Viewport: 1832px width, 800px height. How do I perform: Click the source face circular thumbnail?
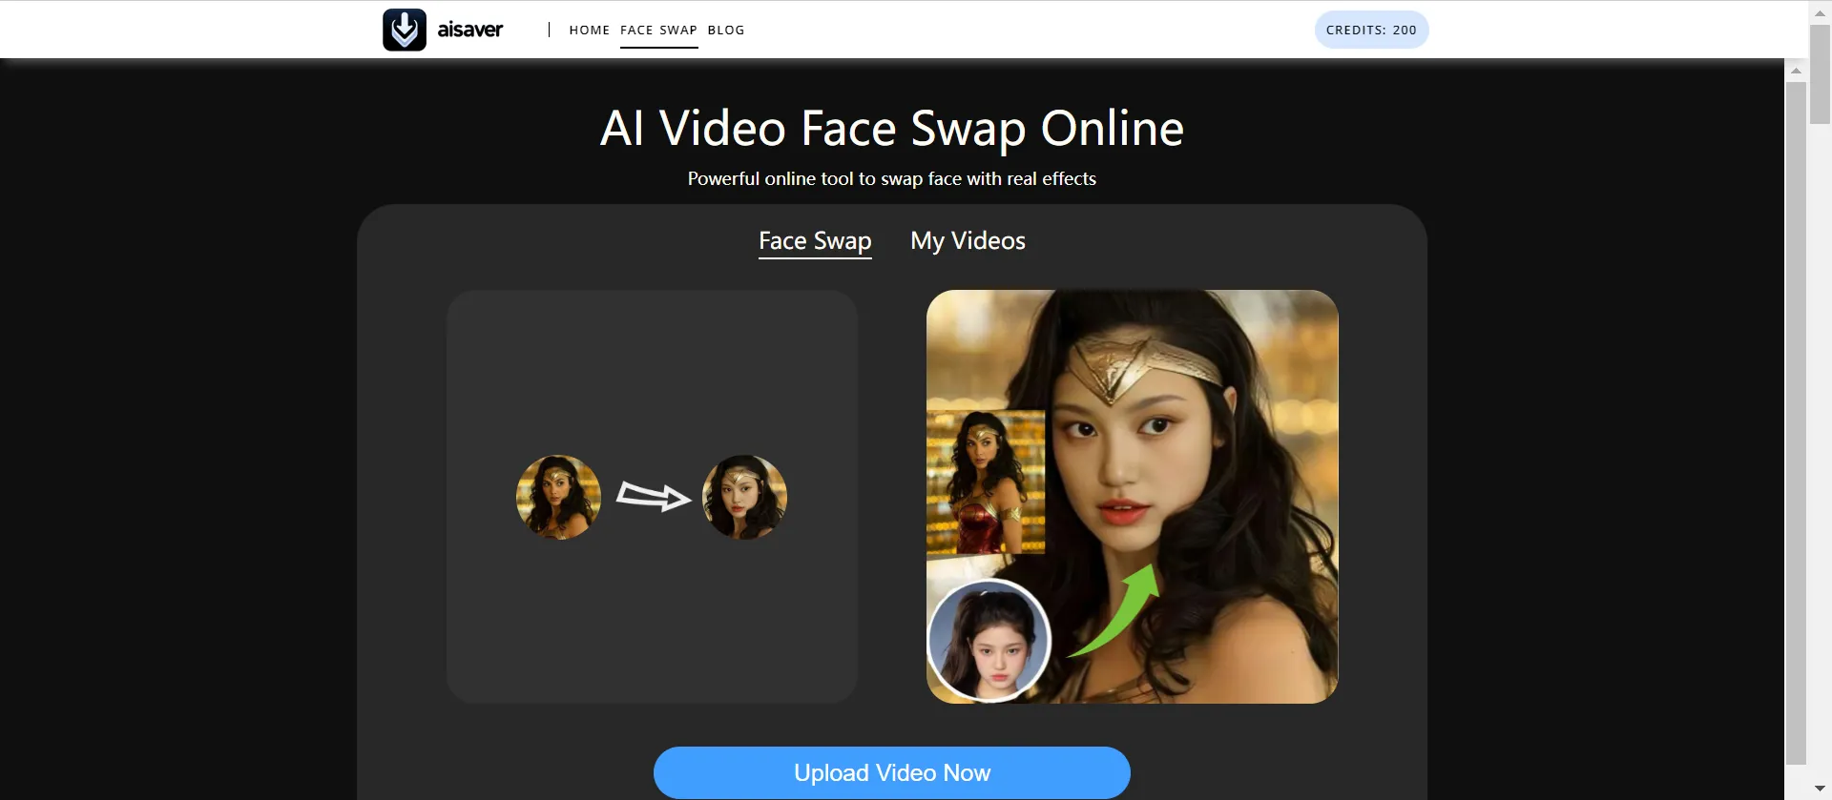[x=559, y=497]
